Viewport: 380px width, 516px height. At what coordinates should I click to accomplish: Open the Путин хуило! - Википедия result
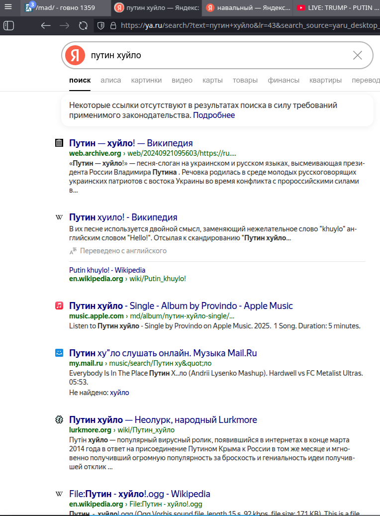[123, 217]
